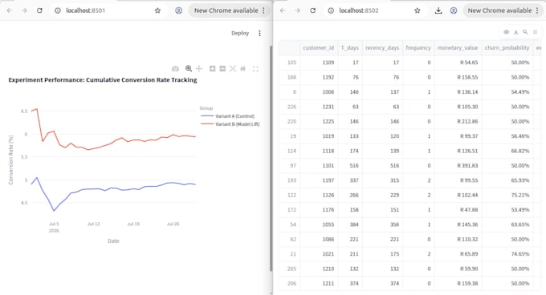Bookmark the localhost:8502 page
546x295 pixels.
418,10
